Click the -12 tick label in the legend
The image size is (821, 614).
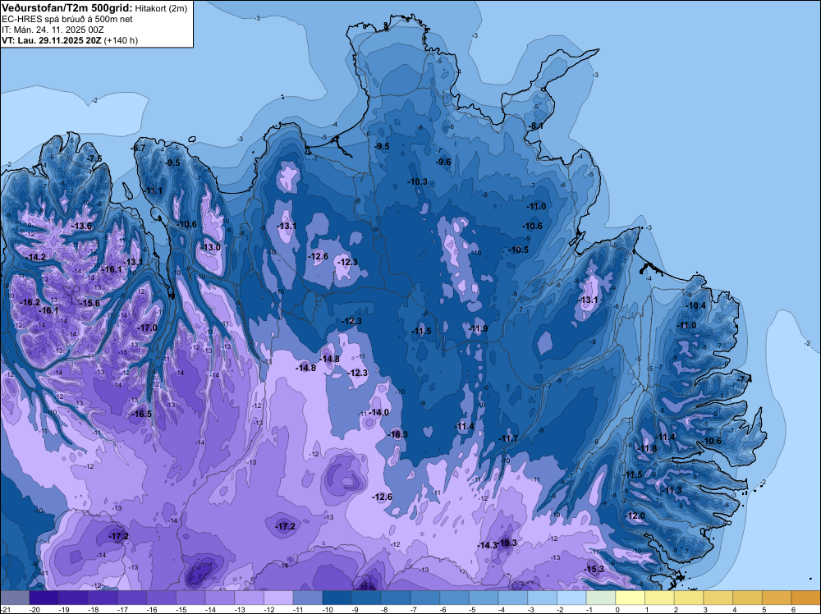(x=268, y=609)
